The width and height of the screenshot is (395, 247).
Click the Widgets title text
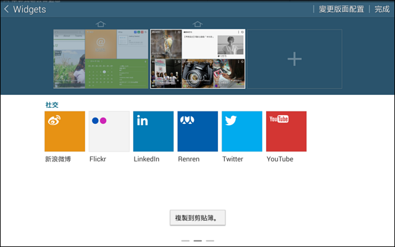[30, 9]
